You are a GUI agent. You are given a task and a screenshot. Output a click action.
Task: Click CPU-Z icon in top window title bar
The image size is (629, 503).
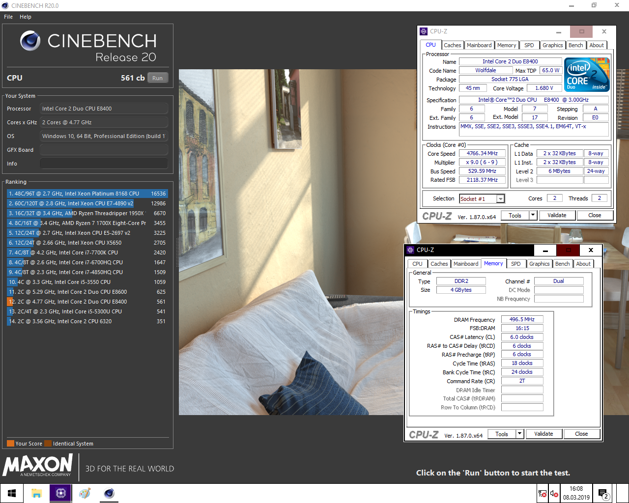pos(424,31)
